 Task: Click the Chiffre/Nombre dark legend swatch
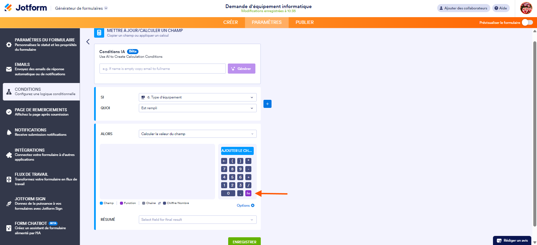click(164, 203)
